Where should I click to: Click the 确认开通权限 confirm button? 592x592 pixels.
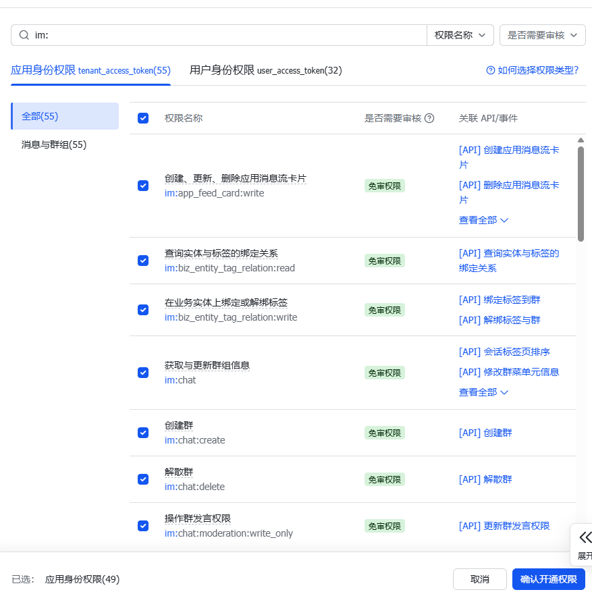tap(548, 579)
